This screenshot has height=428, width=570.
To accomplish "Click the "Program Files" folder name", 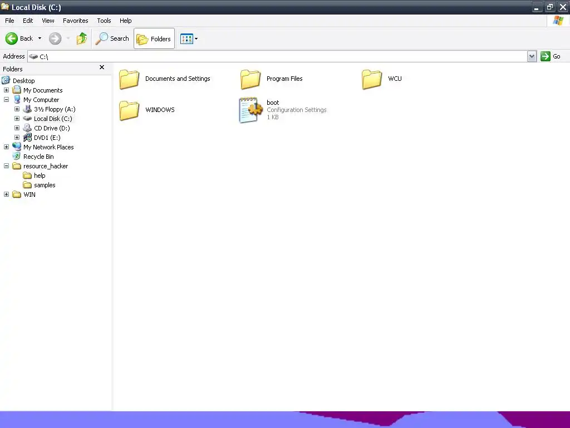I will point(284,79).
